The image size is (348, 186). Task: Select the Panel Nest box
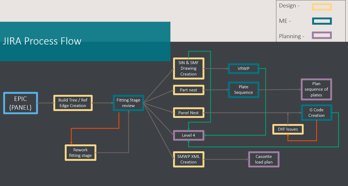tap(188, 113)
